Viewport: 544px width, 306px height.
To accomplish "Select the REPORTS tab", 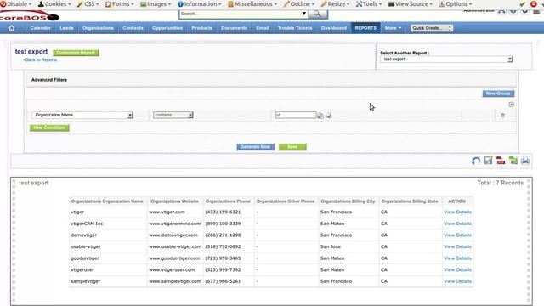I will pos(365,28).
